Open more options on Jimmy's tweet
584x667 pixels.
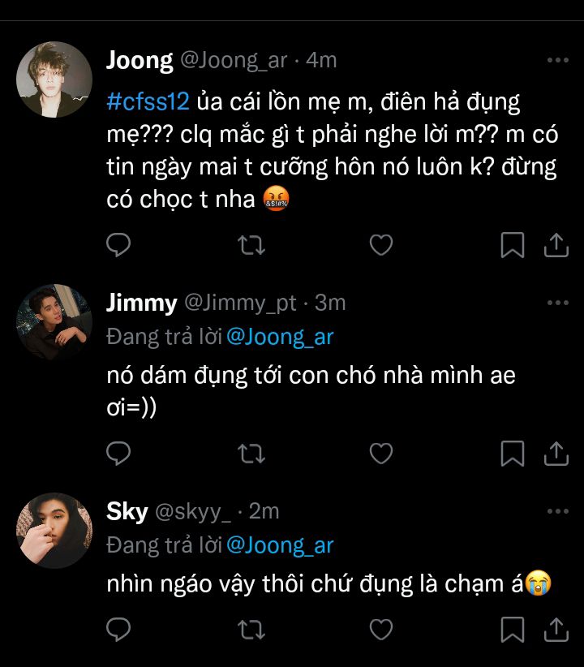tap(557, 303)
